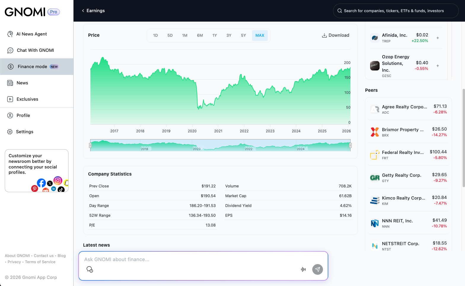Screen dimensions: 465x286
Task: Select the MAX time range
Action: (x=260, y=36)
